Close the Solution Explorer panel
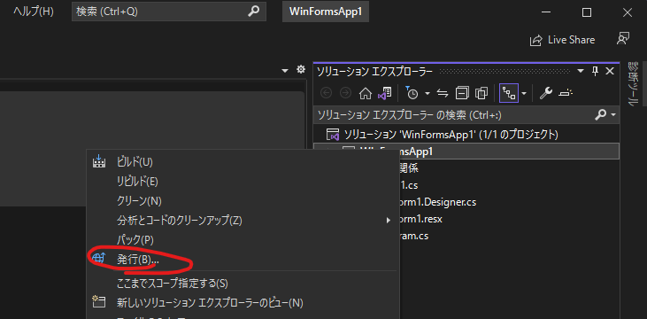The width and height of the screenshot is (647, 319). point(610,72)
